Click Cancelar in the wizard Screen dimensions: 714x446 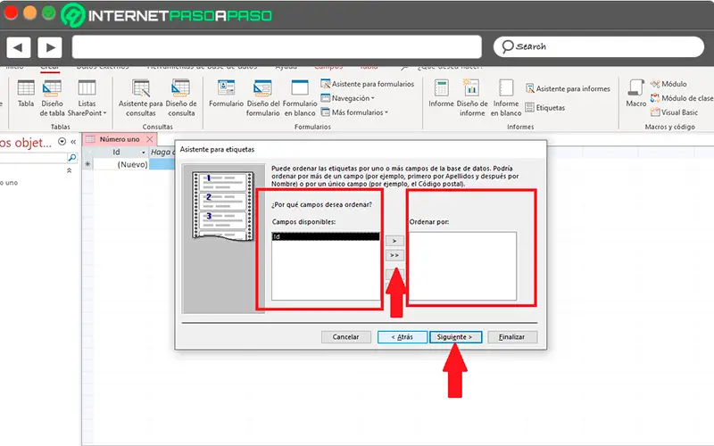click(345, 337)
